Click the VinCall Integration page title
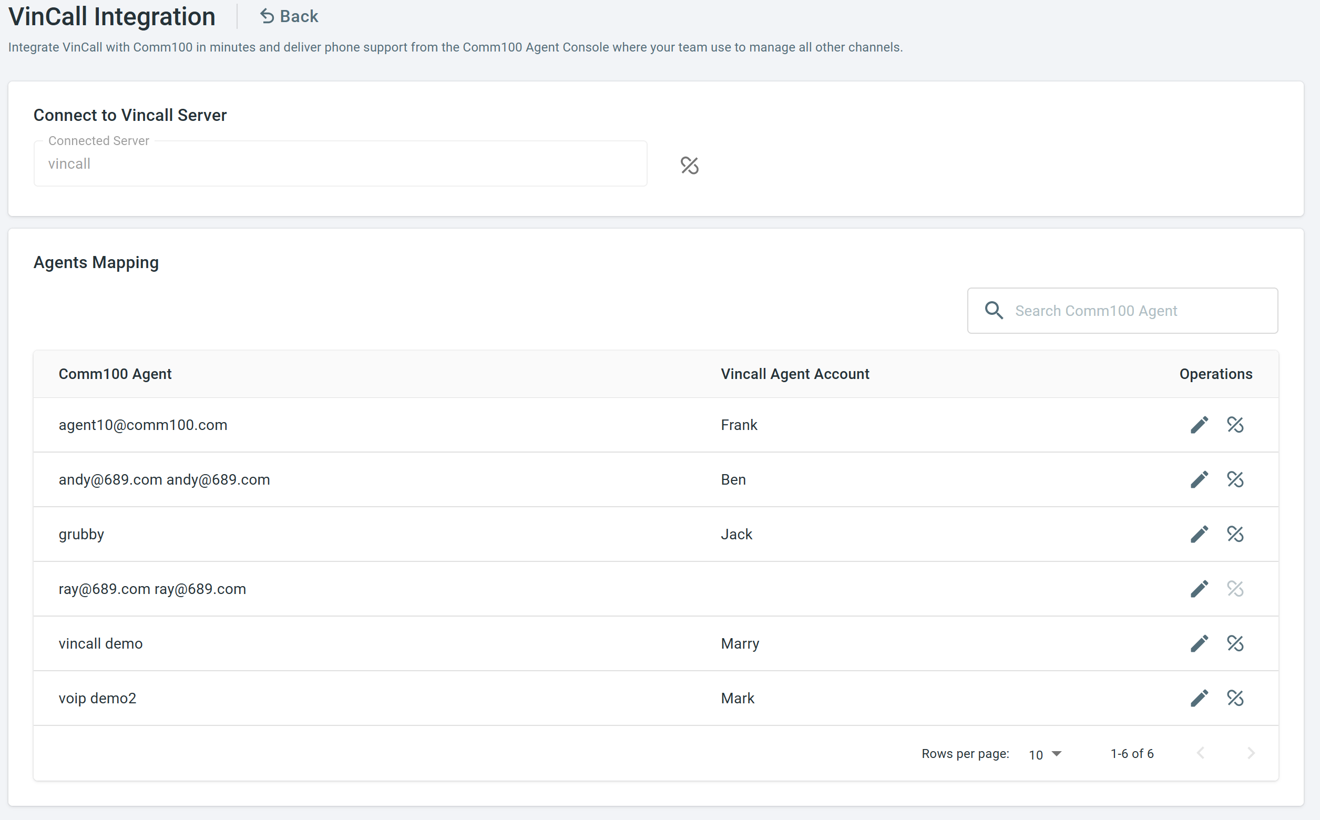 (x=112, y=16)
